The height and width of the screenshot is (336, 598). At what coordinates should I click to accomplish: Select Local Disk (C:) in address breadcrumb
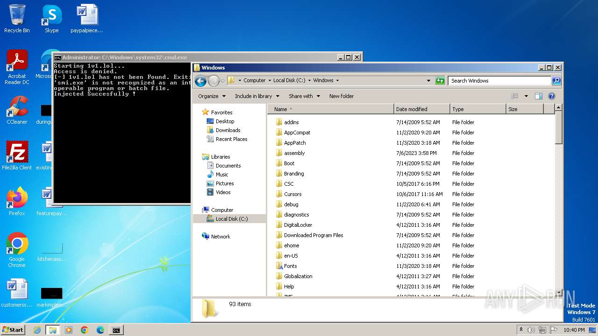pos(289,80)
